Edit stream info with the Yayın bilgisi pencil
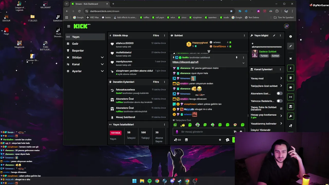Image resolution: width=329 pixels, height=185 pixels. (274, 35)
